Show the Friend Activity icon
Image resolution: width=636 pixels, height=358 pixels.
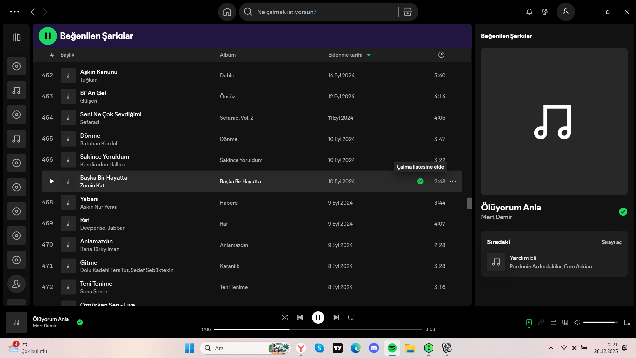(x=545, y=12)
